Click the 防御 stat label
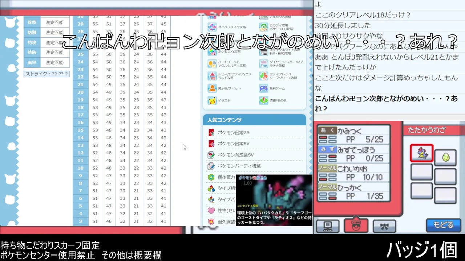This screenshot has width=465, height=261. tap(32, 33)
